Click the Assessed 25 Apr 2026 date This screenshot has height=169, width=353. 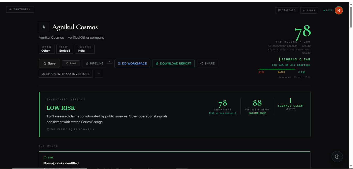(294, 77)
